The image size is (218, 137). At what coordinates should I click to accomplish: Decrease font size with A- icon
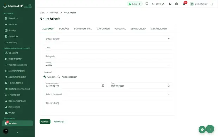[153, 4]
